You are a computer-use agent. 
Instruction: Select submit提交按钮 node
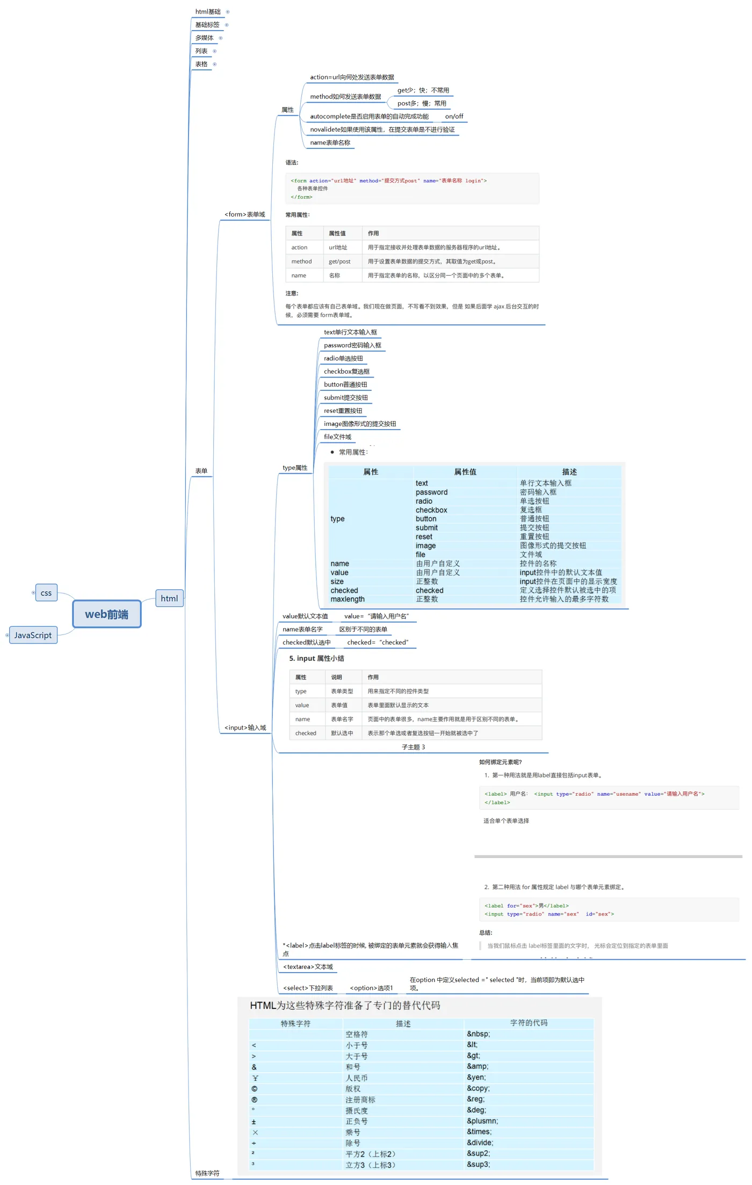[346, 398]
